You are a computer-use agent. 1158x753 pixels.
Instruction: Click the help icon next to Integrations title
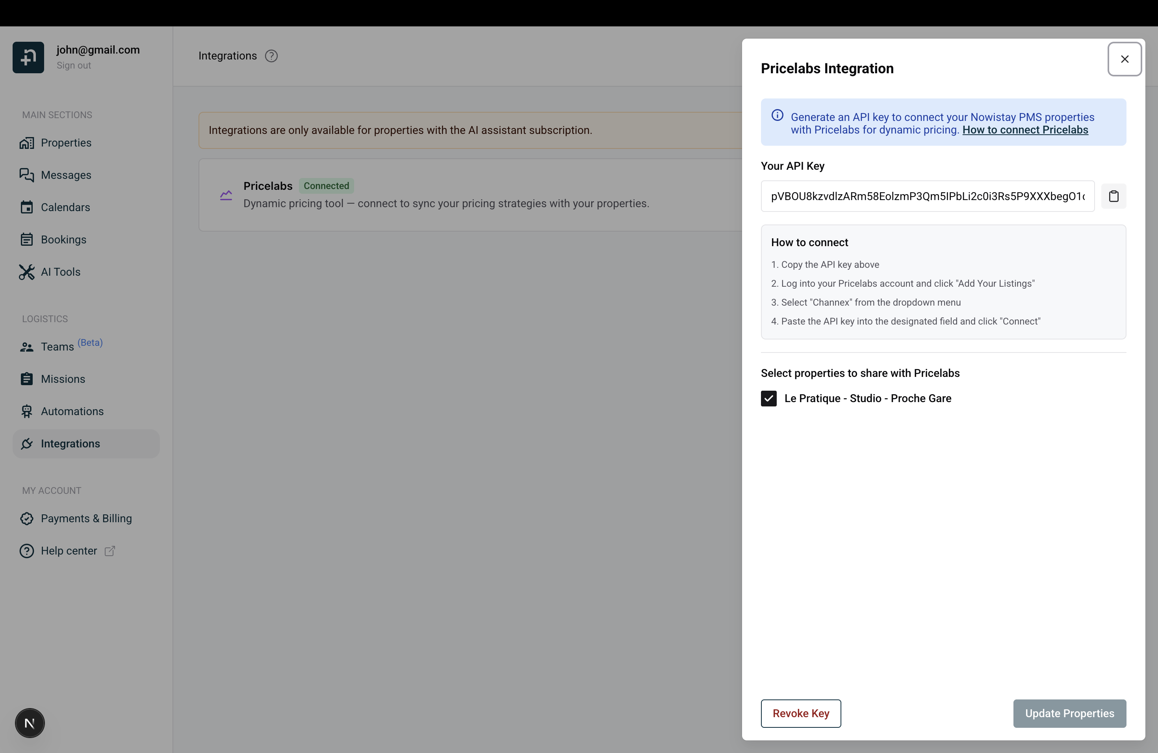pos(271,56)
